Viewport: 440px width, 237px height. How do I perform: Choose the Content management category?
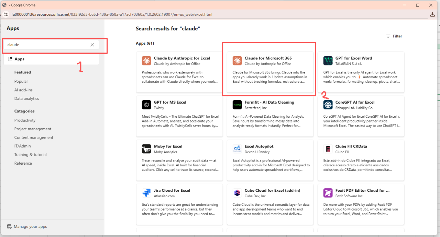click(34, 138)
